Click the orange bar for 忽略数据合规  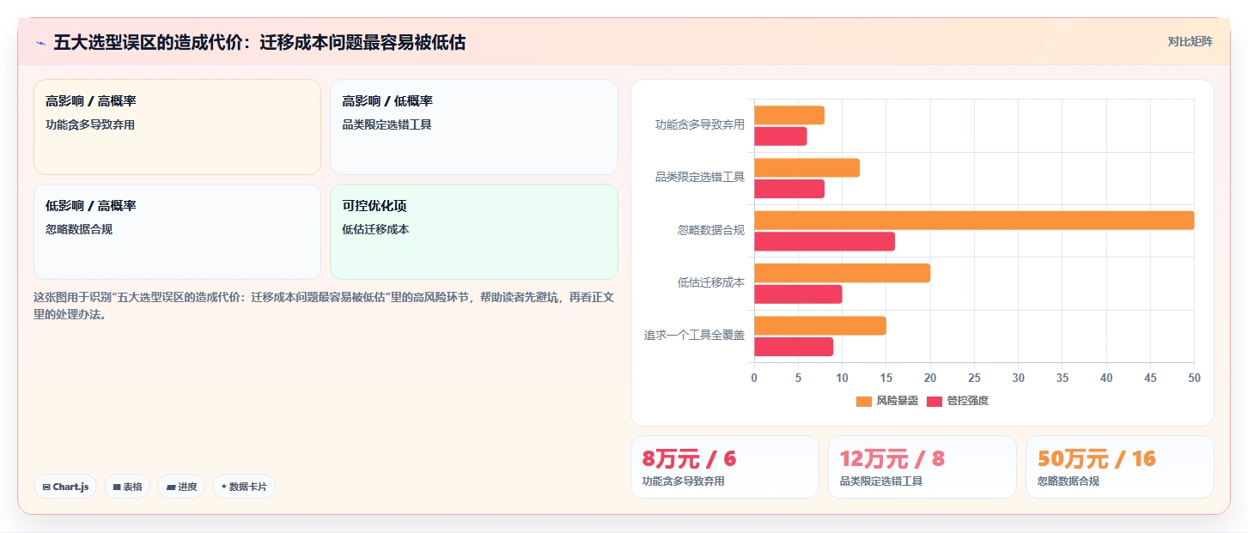974,221
